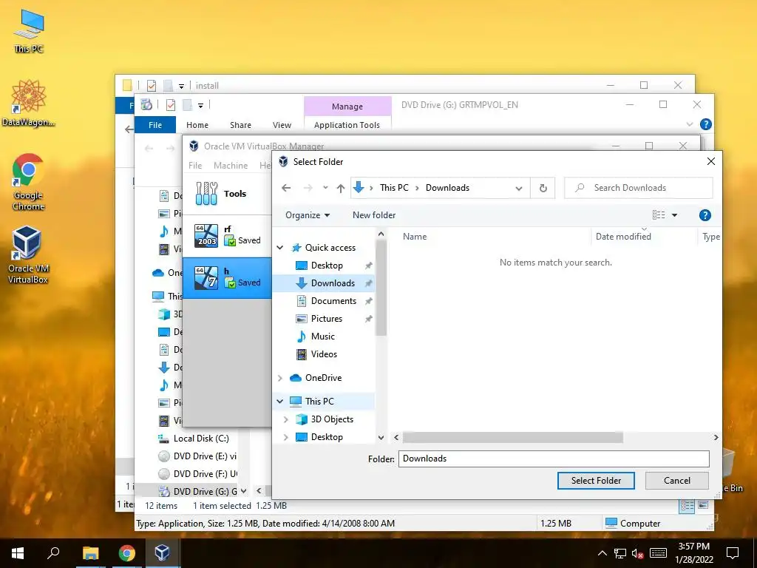Open Explorer window Help icon
Image resolution: width=757 pixels, height=568 pixels.
tap(705, 124)
